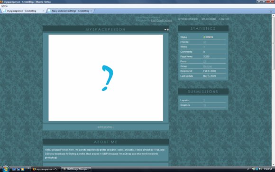Screen dimensions: 275x172
Task: Expand hidden system tray icons arrow
Action: point(248,169)
